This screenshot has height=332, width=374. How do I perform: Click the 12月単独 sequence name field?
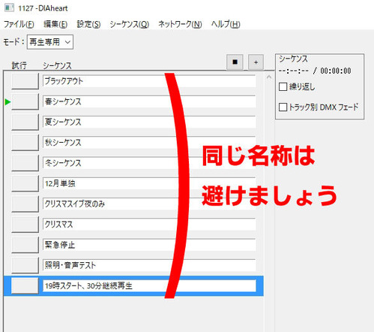tap(149, 183)
